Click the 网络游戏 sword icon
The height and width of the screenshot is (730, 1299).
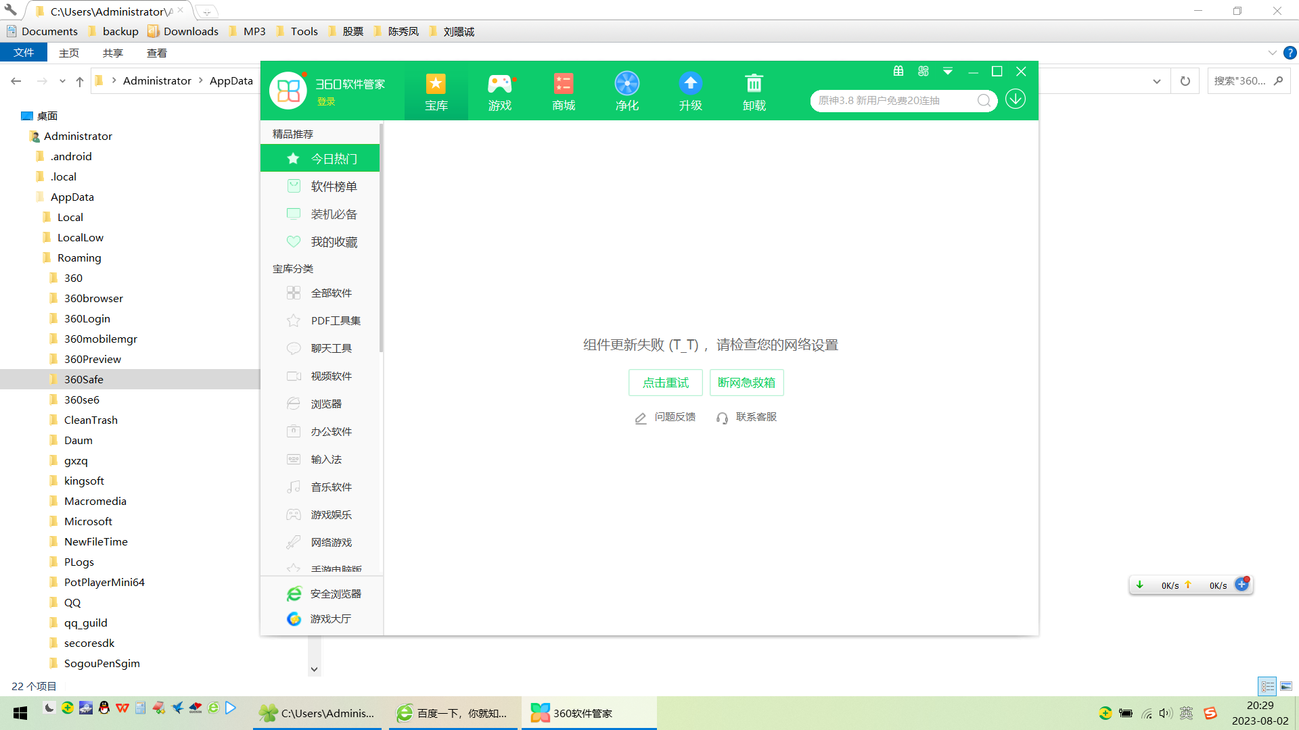click(294, 542)
